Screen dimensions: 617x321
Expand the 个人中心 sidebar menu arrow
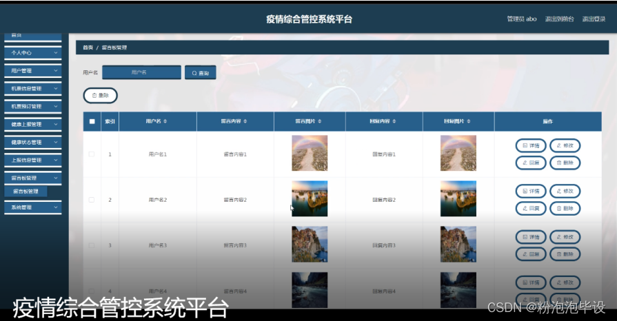pyautogui.click(x=55, y=53)
